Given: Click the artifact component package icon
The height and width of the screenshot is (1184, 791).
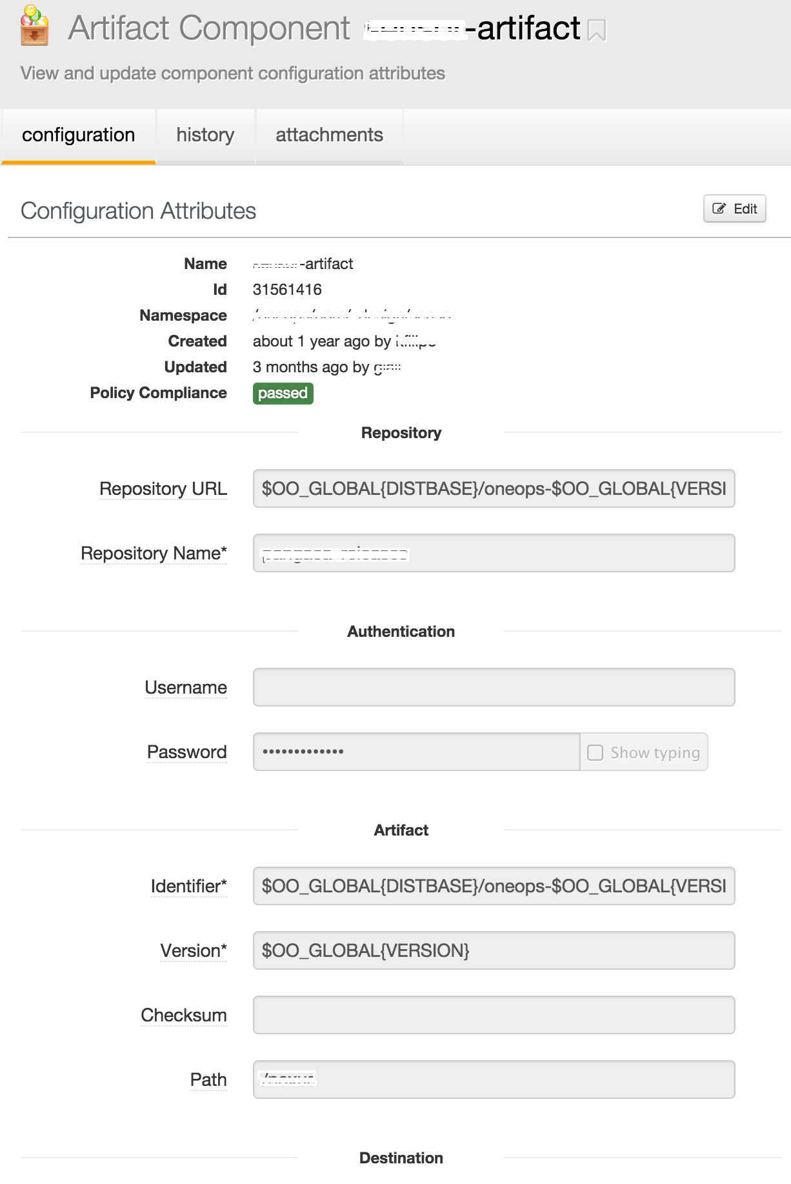Looking at the screenshot, I should [34, 26].
